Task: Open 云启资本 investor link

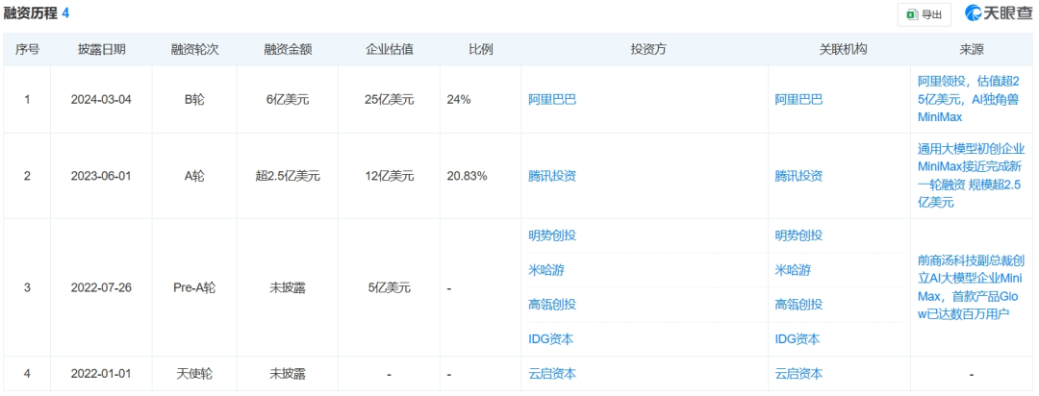Action: (x=552, y=374)
